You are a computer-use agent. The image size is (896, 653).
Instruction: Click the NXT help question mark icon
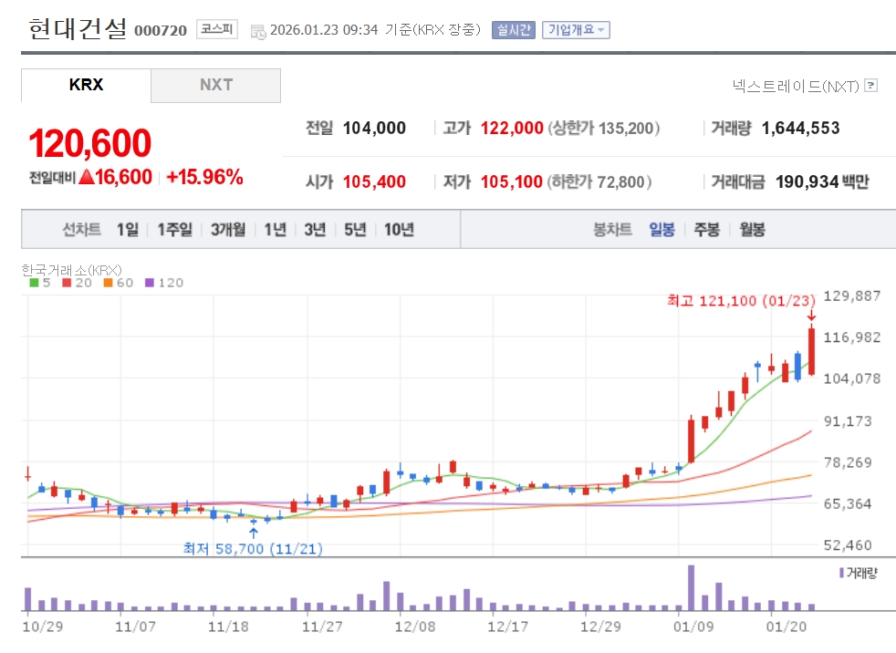point(871,86)
